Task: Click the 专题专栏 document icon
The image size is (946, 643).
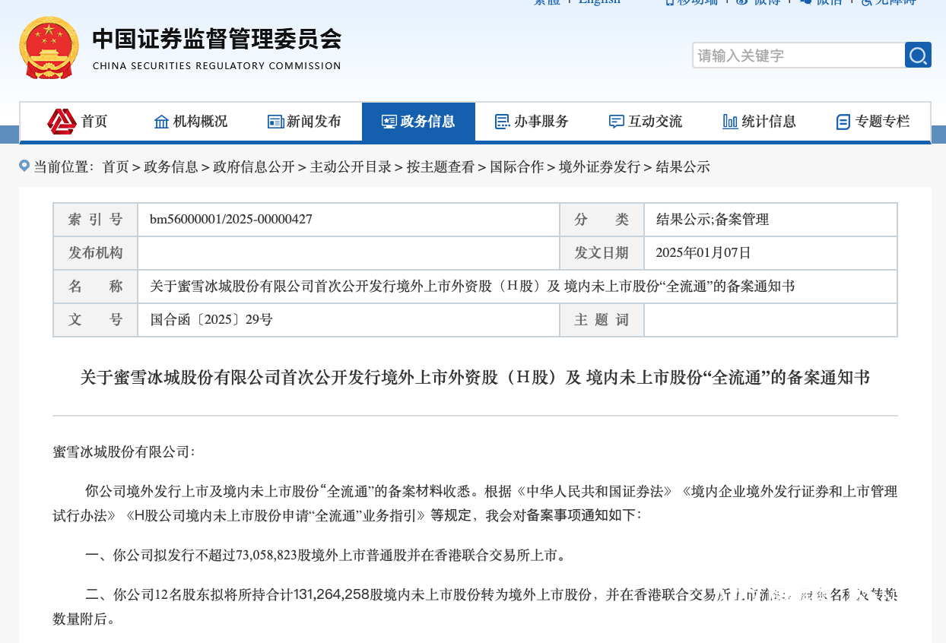Action: click(x=843, y=122)
